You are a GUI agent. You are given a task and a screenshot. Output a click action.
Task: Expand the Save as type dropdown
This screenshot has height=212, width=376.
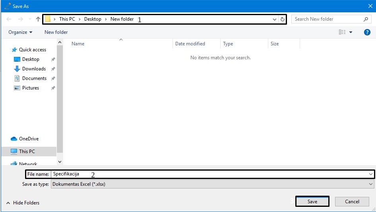coord(371,184)
